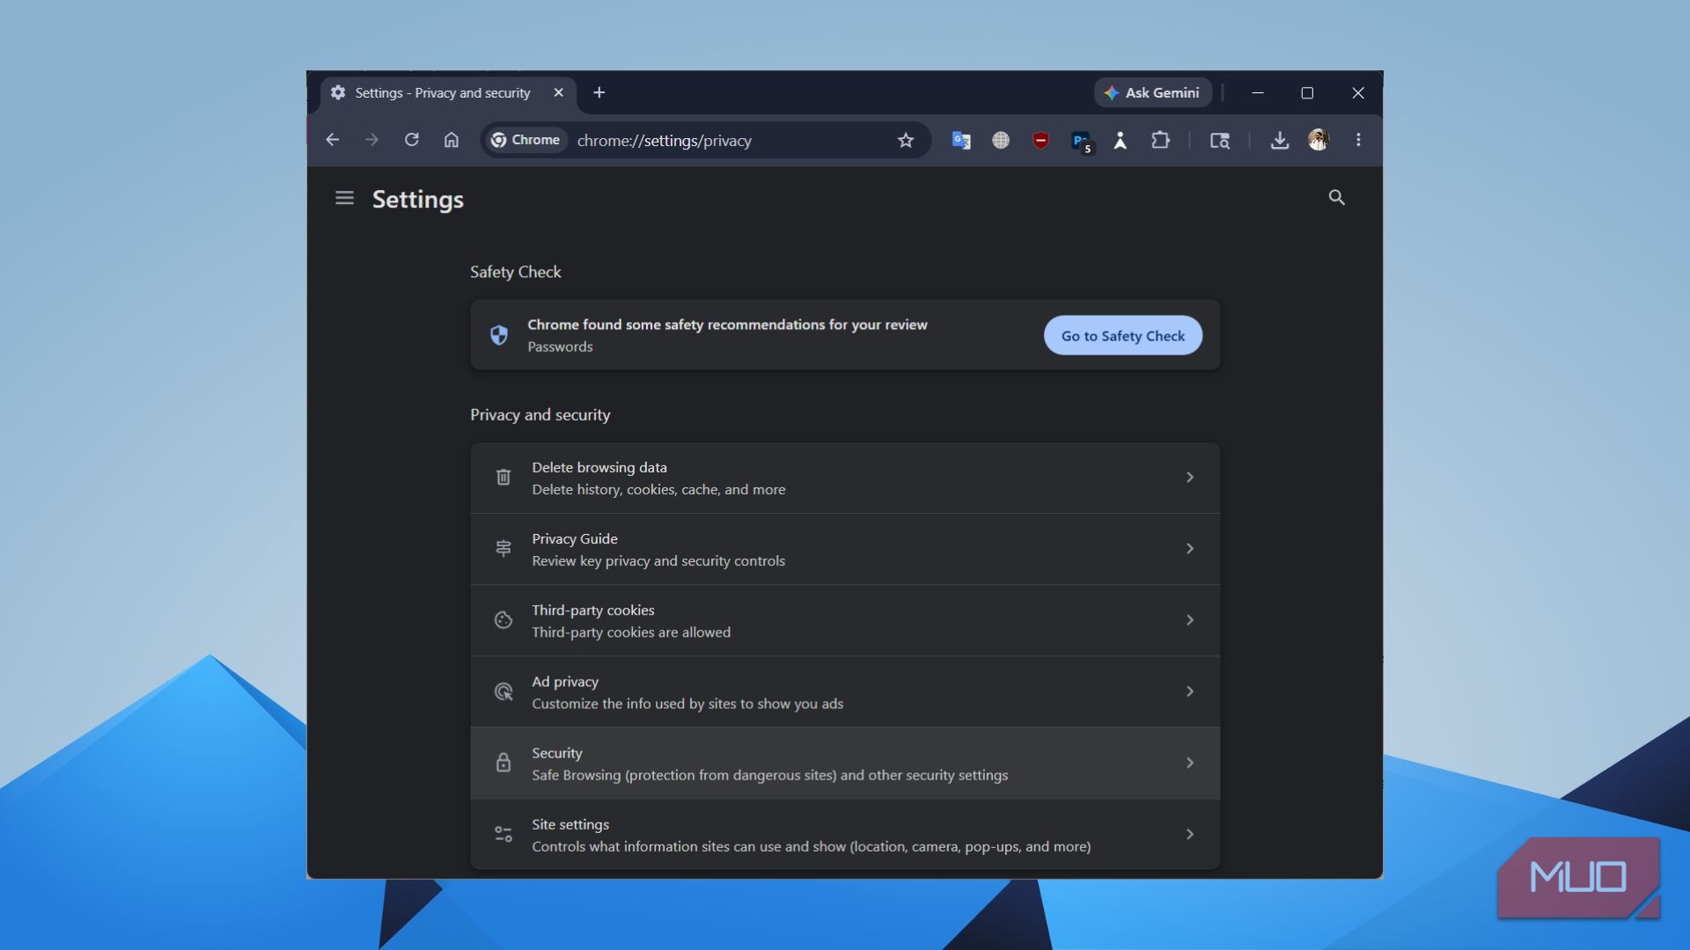Screen dimensions: 1690x950
Task: Open the blue P extension with badge 5
Action: point(1081,141)
